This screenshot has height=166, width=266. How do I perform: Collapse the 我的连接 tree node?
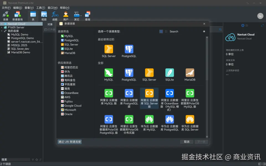tap(2, 31)
